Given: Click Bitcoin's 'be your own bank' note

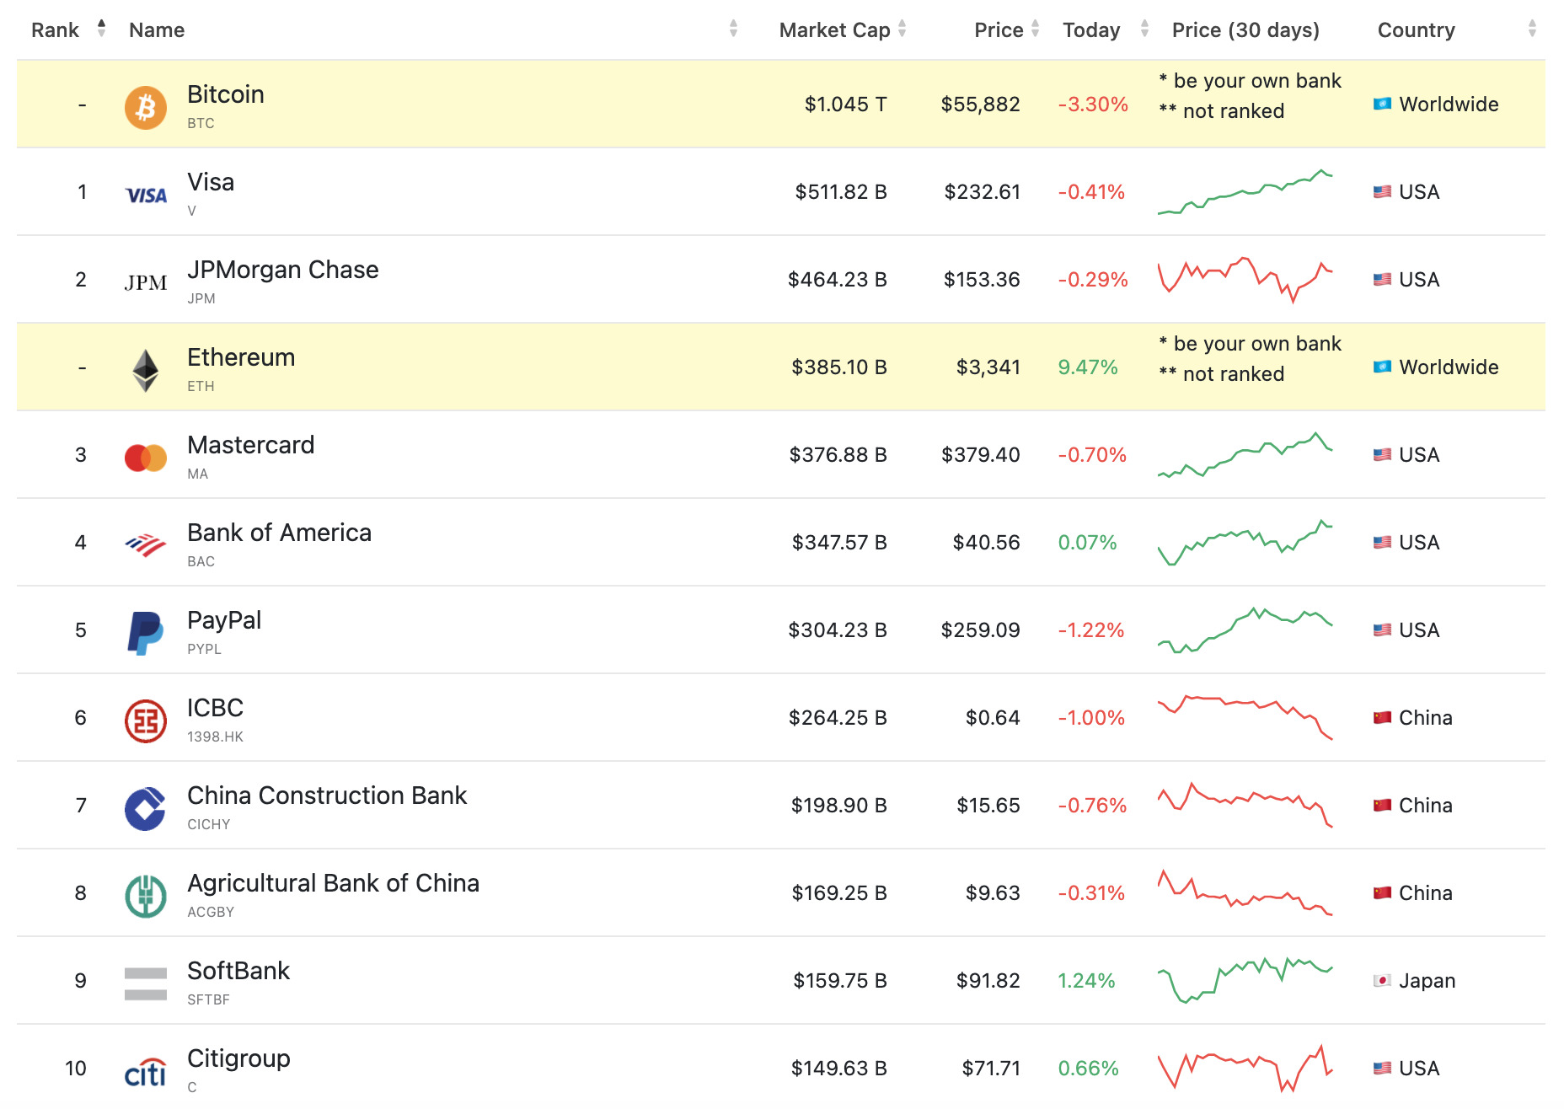Looking at the screenshot, I should (1250, 81).
